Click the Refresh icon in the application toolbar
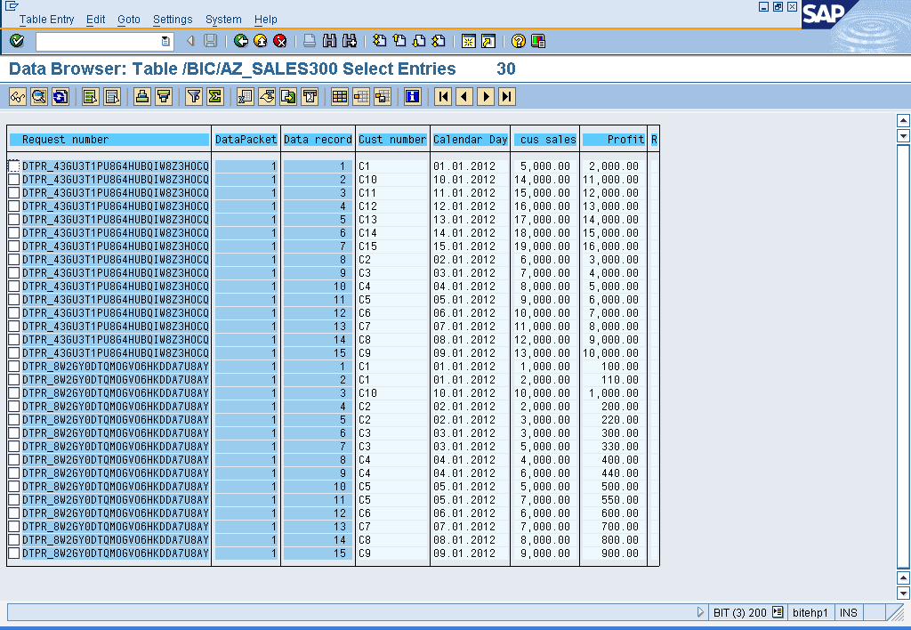This screenshot has height=630, width=911. pyautogui.click(x=60, y=96)
